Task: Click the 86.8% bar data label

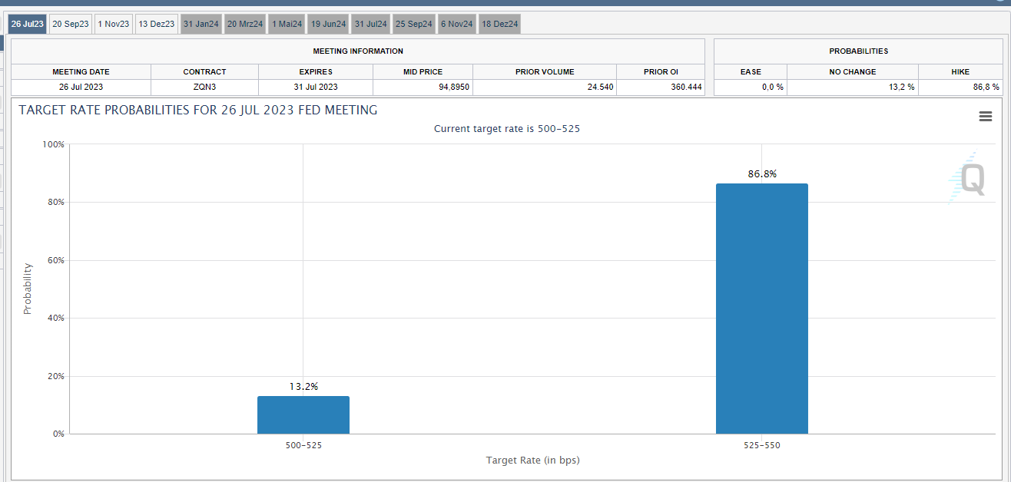Action: coord(762,174)
